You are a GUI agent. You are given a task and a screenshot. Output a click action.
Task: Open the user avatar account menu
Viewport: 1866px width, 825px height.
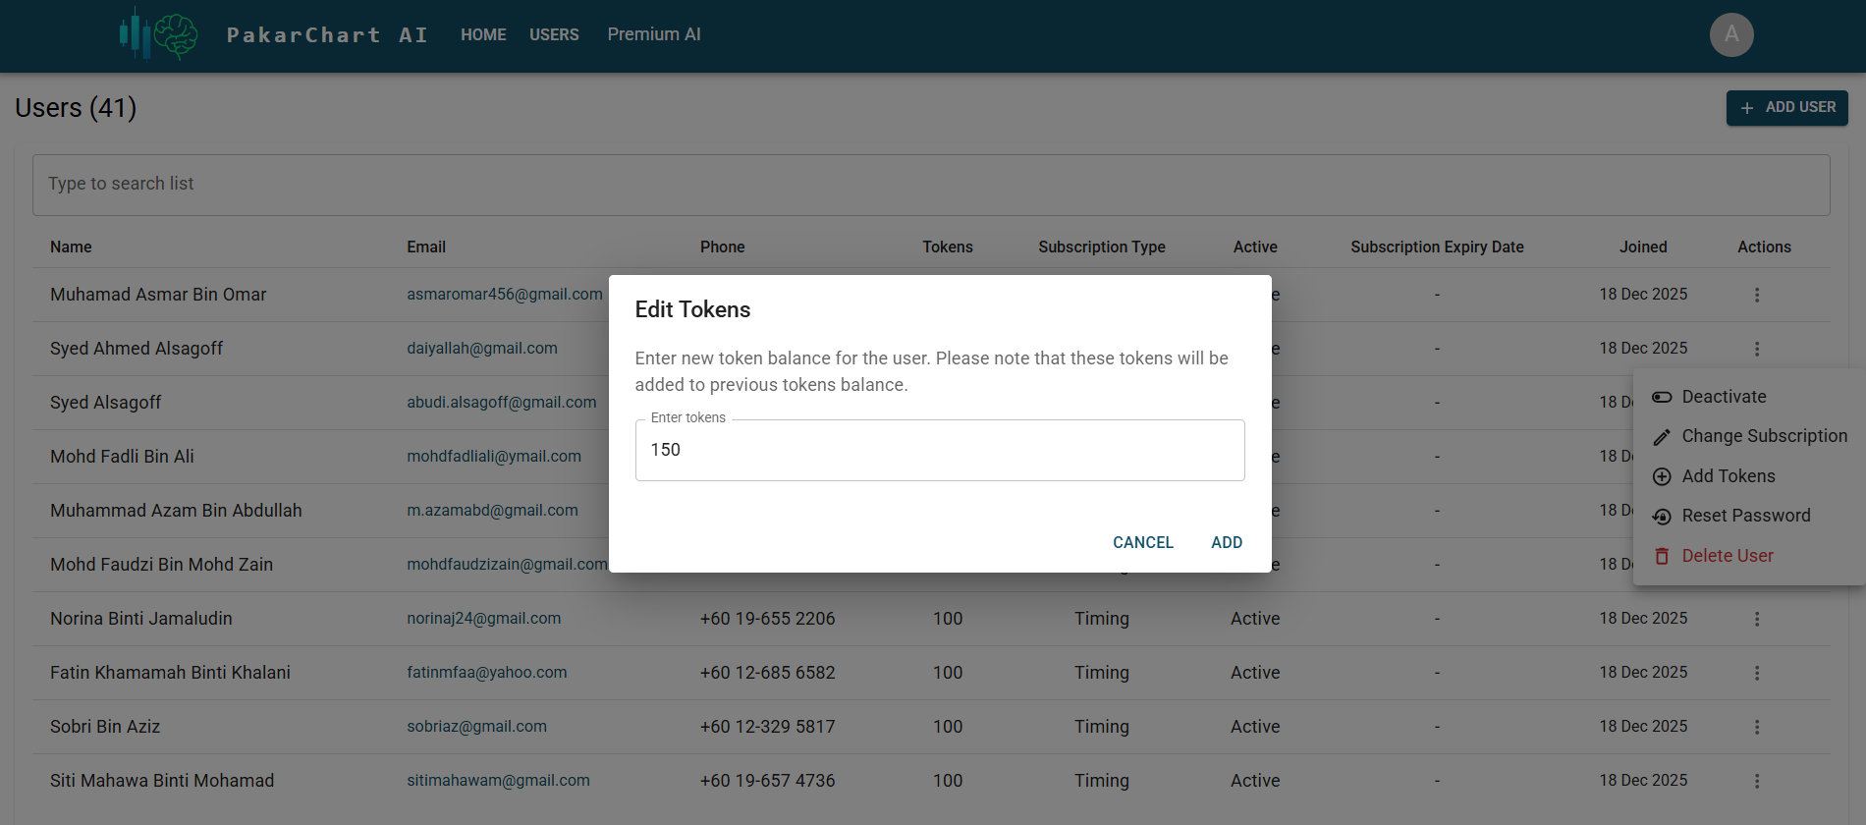tap(1730, 35)
